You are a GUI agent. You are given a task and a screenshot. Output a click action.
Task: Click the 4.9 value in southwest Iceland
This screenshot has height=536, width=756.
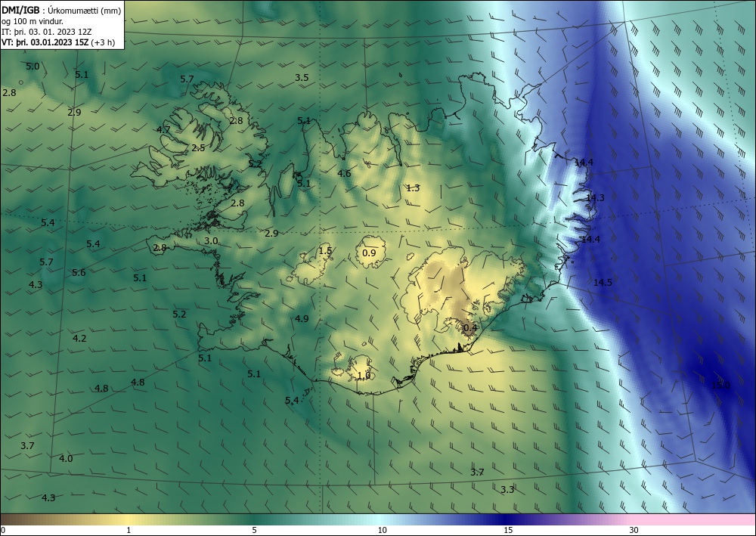tap(302, 318)
